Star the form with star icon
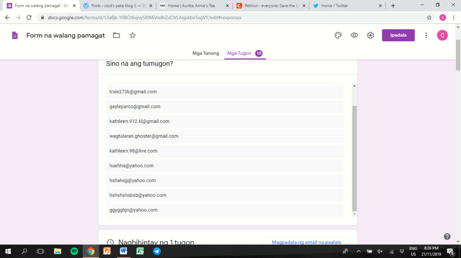 (132, 35)
